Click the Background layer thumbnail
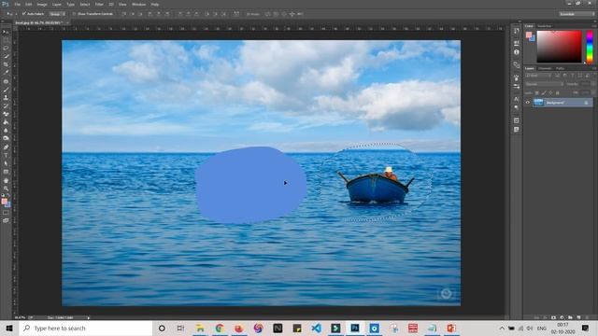Image resolution: width=598 pixels, height=336 pixels. pos(538,103)
